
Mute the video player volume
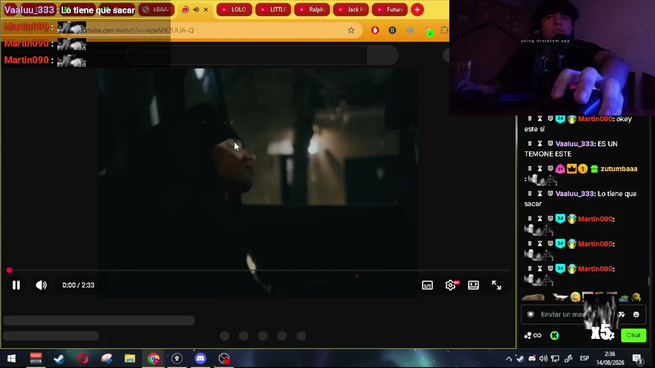pos(41,285)
